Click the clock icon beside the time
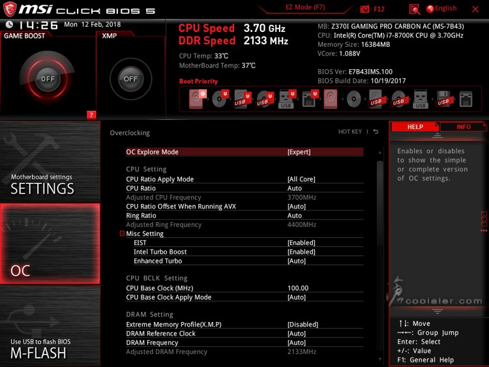The height and width of the screenshot is (367, 489). click(x=9, y=24)
